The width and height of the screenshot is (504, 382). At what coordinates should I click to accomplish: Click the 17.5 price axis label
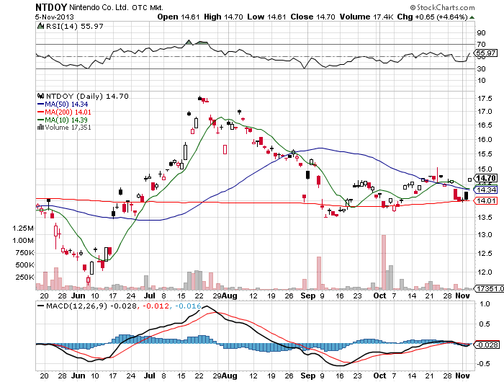pyautogui.click(x=485, y=99)
